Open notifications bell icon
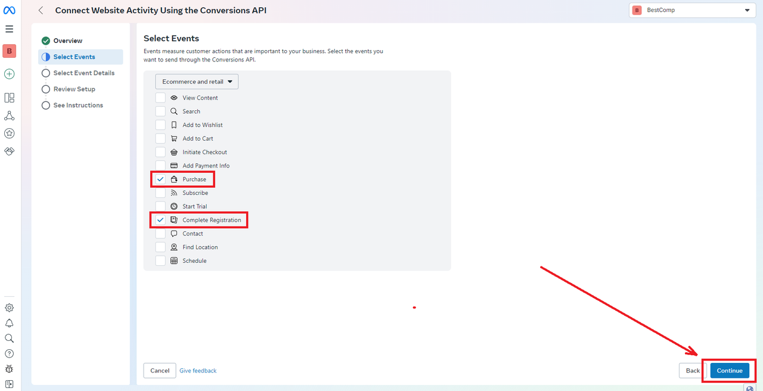The width and height of the screenshot is (763, 391). click(x=9, y=323)
